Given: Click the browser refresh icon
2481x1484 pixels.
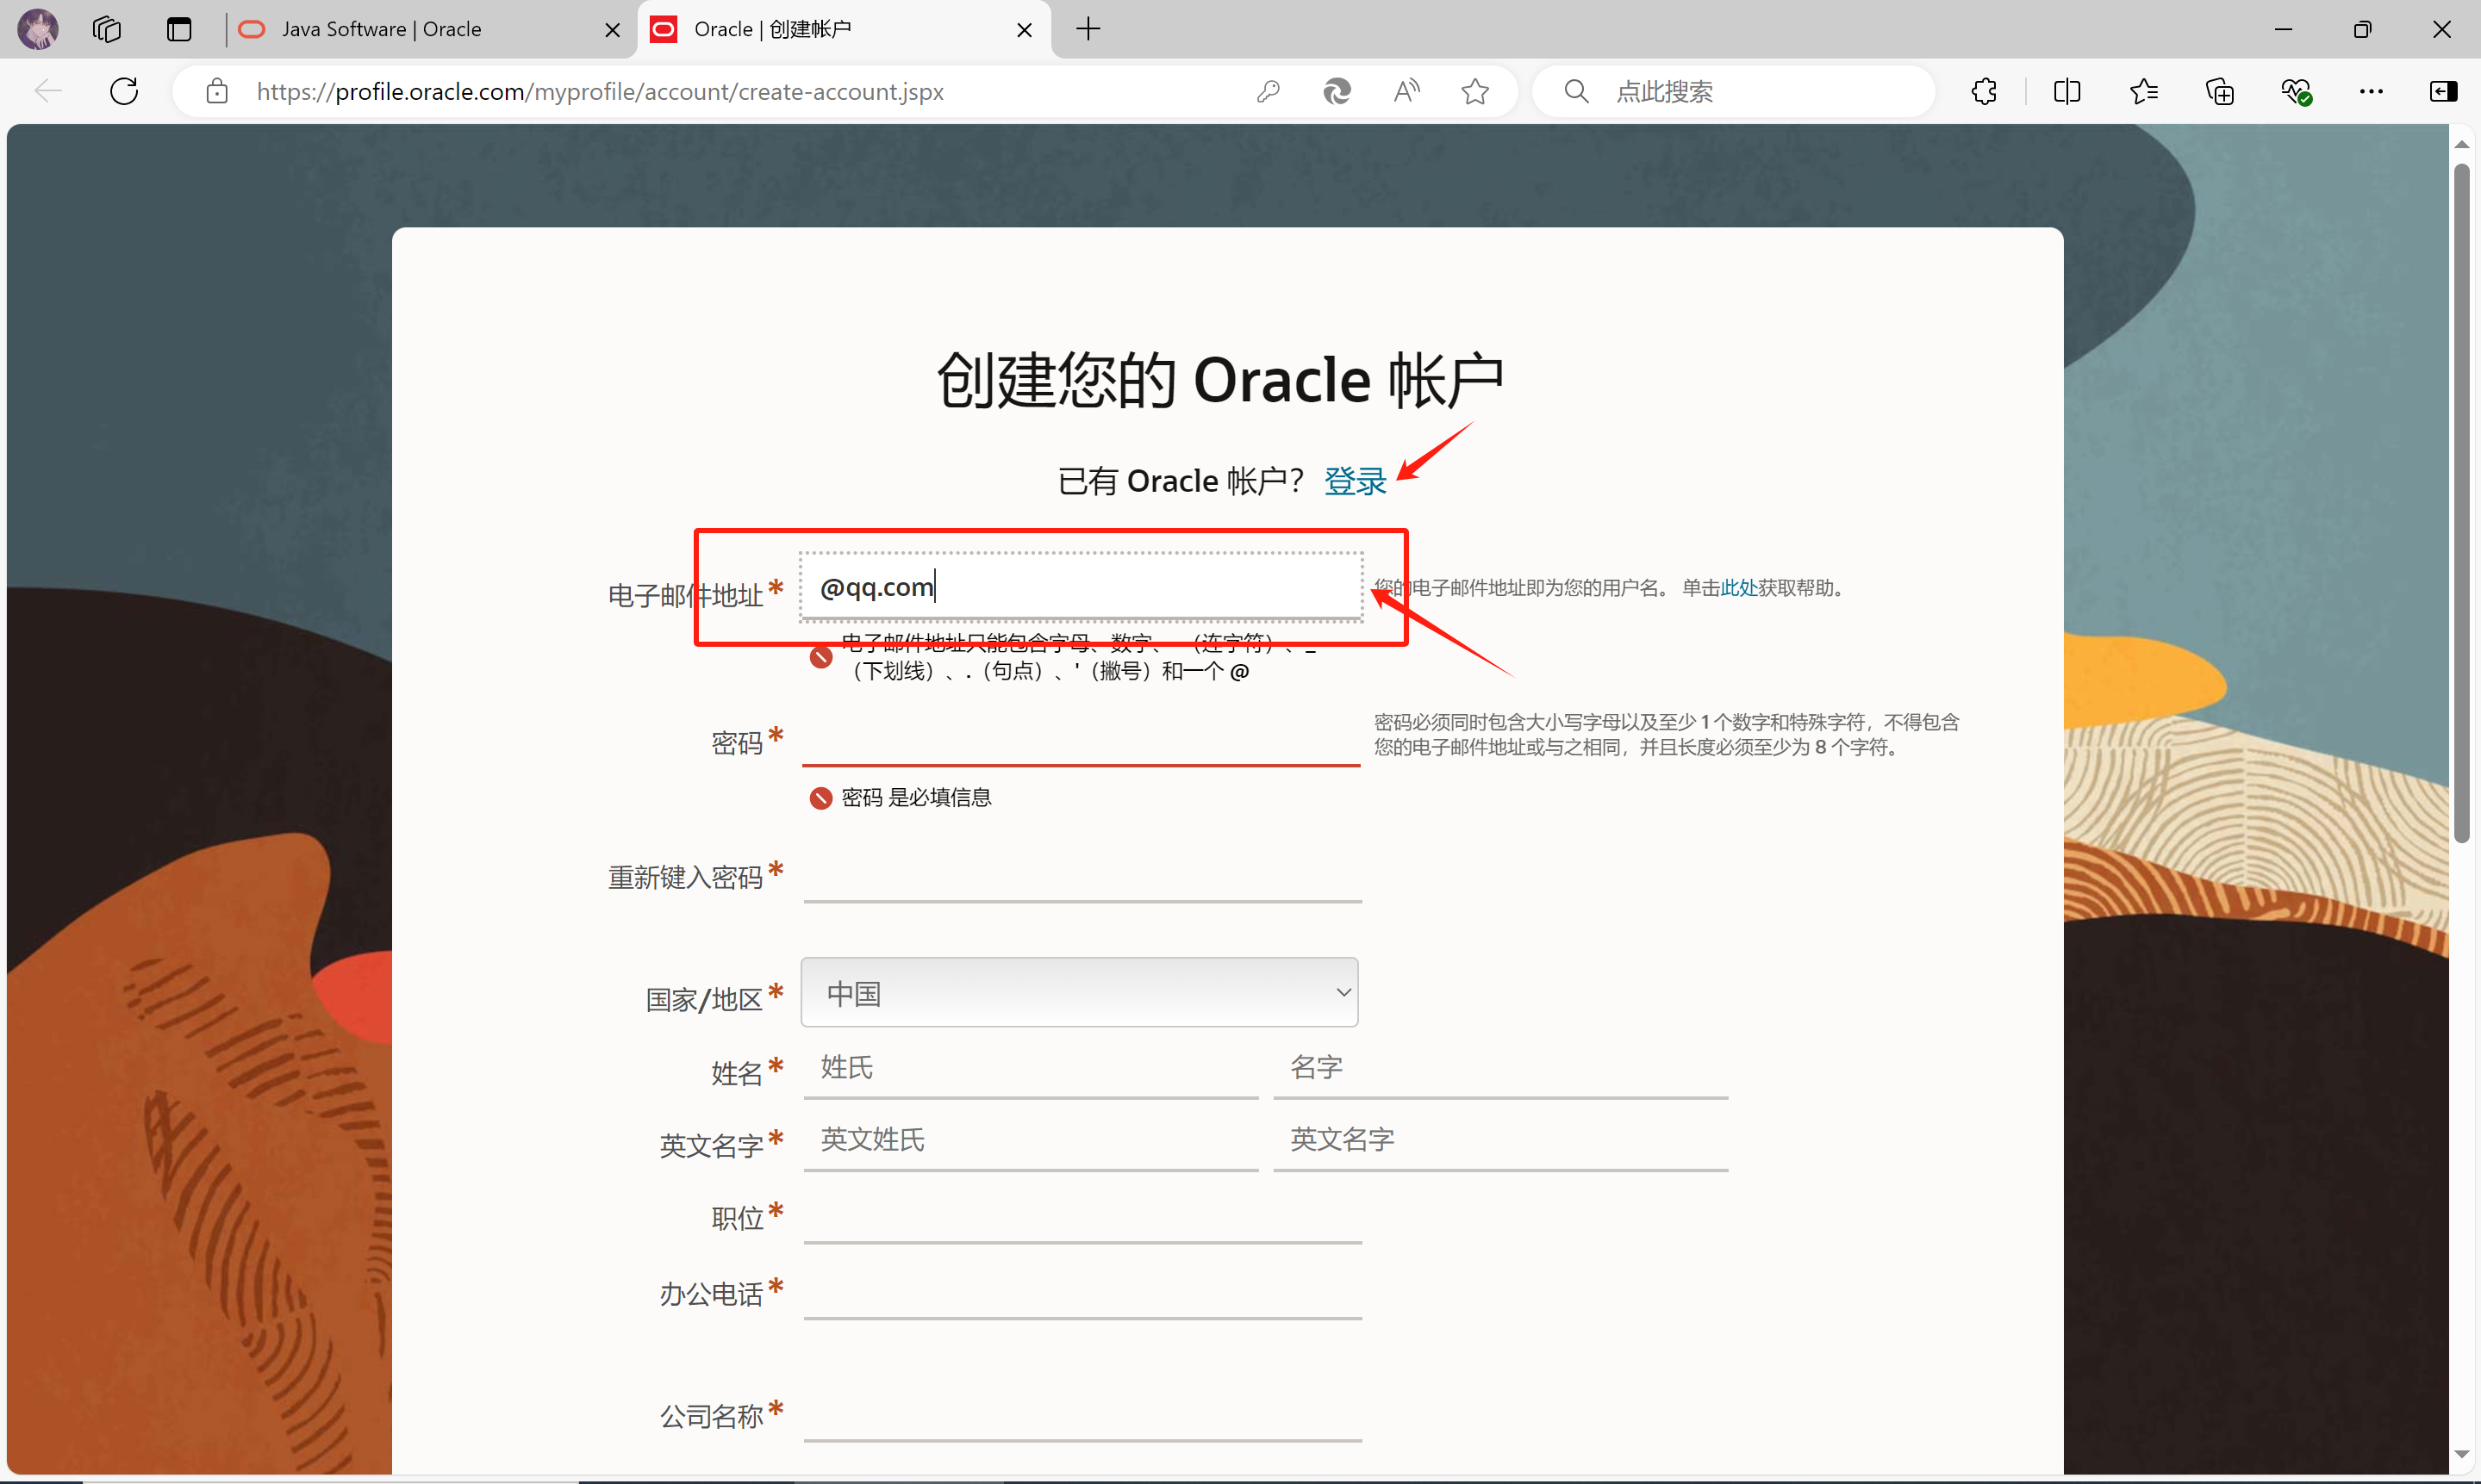Looking at the screenshot, I should [x=124, y=91].
